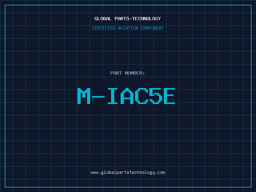The image size is (256, 192).
Task: Select the CERTIFIED AVIATION COMPONENT subtitle
Action: coord(128,28)
